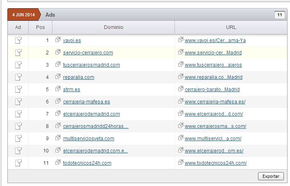Click external link icon beside multiserviciosveta.com domain
290x186 pixels.
[x=58, y=138]
